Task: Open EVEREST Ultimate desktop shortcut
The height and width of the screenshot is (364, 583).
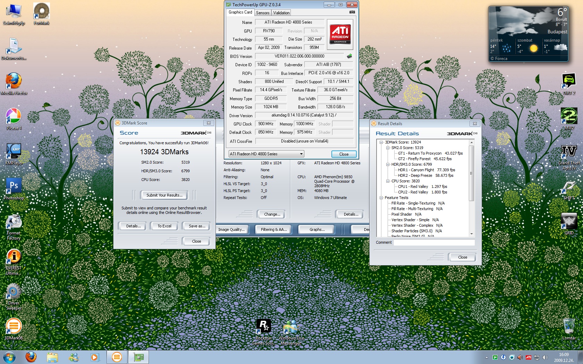Action: coord(14,262)
